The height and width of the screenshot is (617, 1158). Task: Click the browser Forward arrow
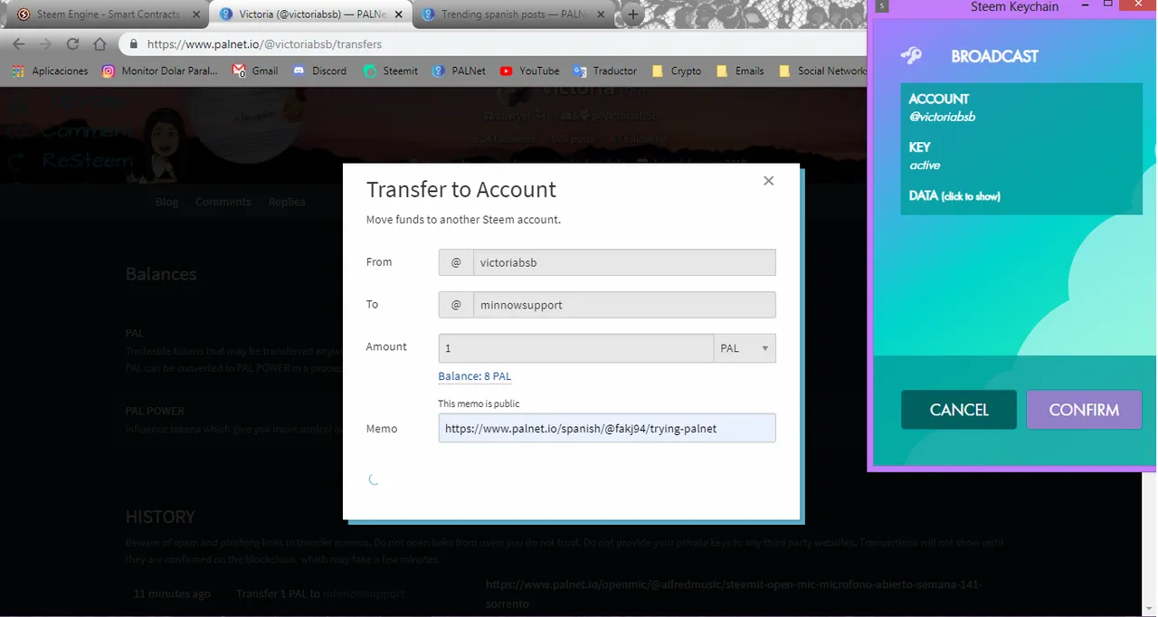pyautogui.click(x=45, y=43)
